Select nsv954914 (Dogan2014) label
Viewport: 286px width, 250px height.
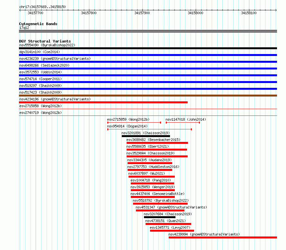coord(127,126)
